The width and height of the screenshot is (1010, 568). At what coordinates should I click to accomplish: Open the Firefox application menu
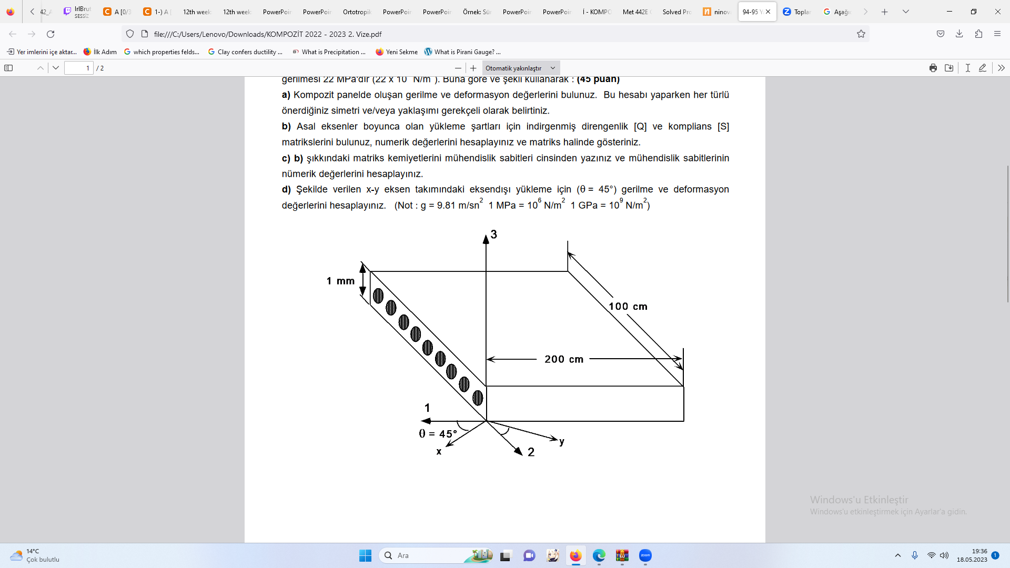pyautogui.click(x=997, y=34)
